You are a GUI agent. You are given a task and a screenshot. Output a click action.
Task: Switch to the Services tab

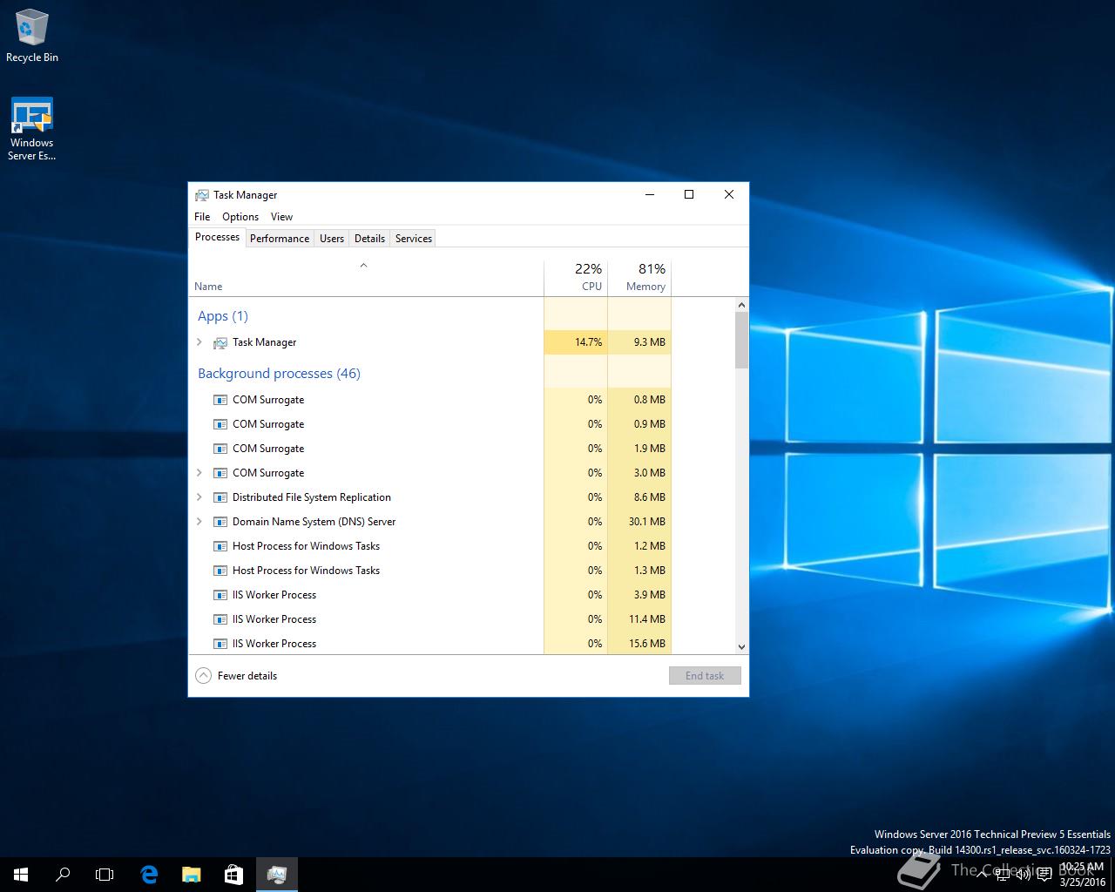click(x=414, y=239)
